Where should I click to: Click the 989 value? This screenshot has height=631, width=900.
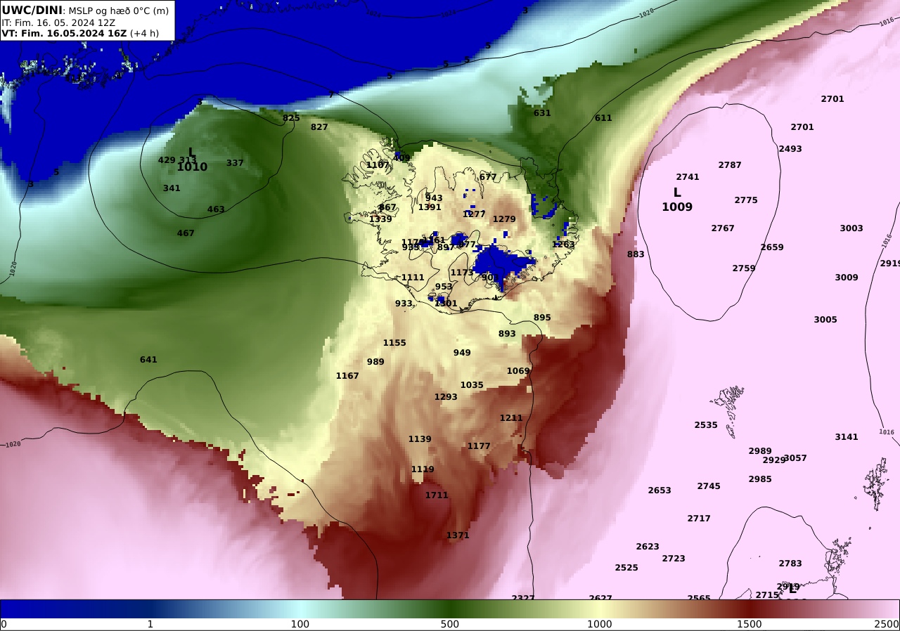375,362
